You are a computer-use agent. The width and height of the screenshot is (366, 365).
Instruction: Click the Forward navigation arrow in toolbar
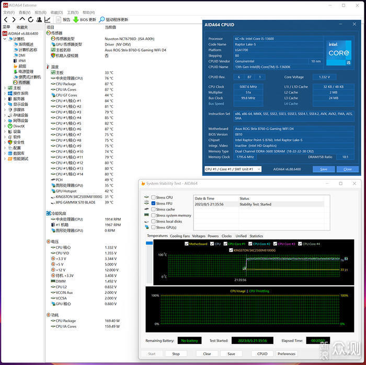14,20
